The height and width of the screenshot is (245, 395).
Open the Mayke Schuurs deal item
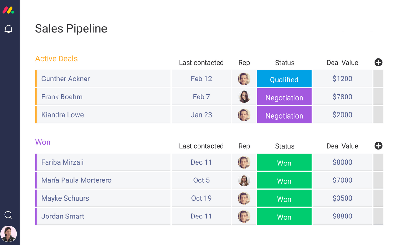coord(65,198)
